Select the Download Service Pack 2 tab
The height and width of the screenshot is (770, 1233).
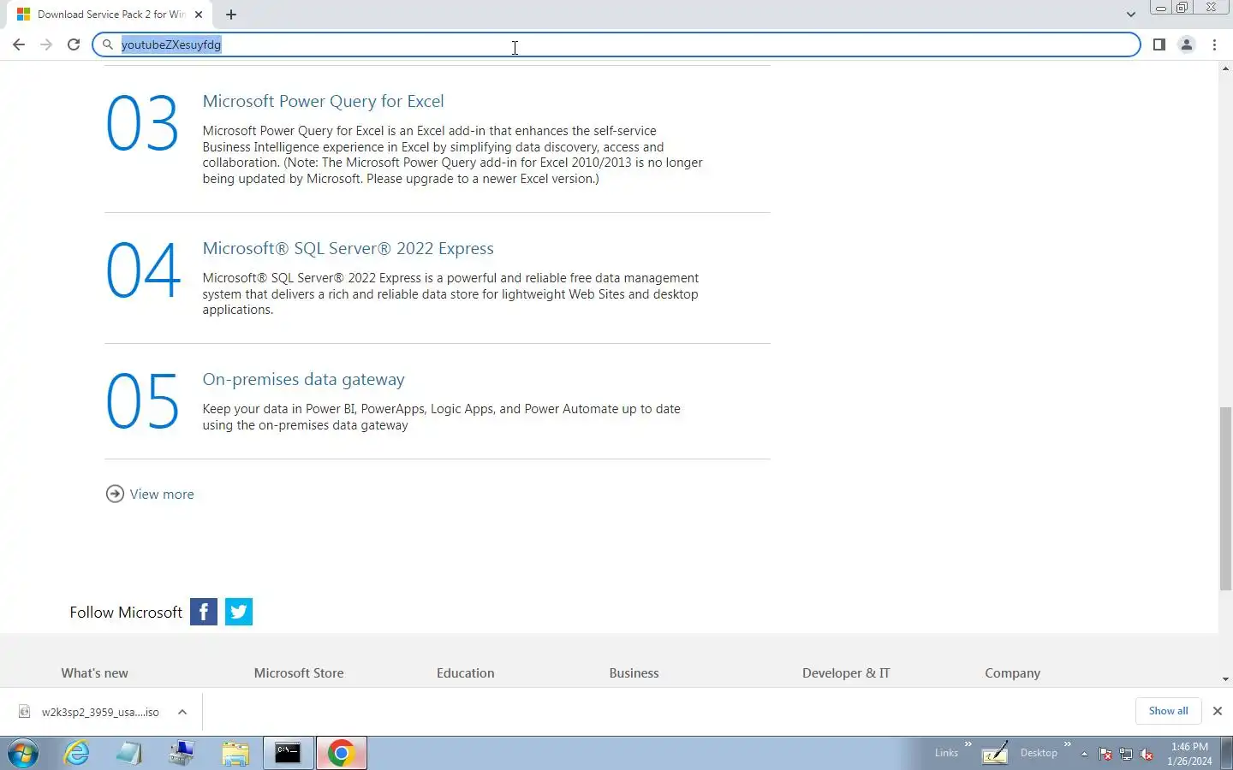tap(111, 15)
